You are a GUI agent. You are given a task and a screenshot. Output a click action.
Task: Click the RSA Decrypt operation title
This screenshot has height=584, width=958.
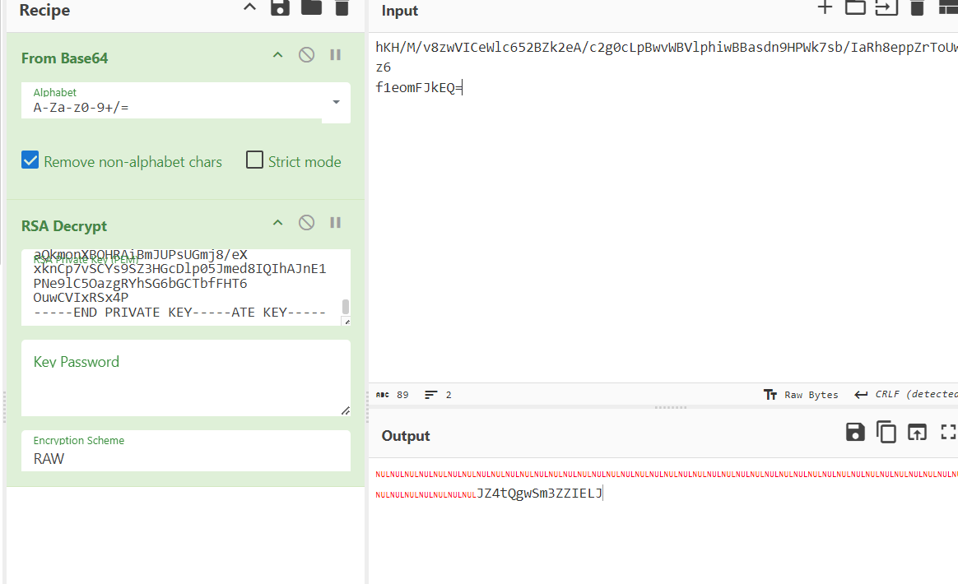click(x=64, y=226)
